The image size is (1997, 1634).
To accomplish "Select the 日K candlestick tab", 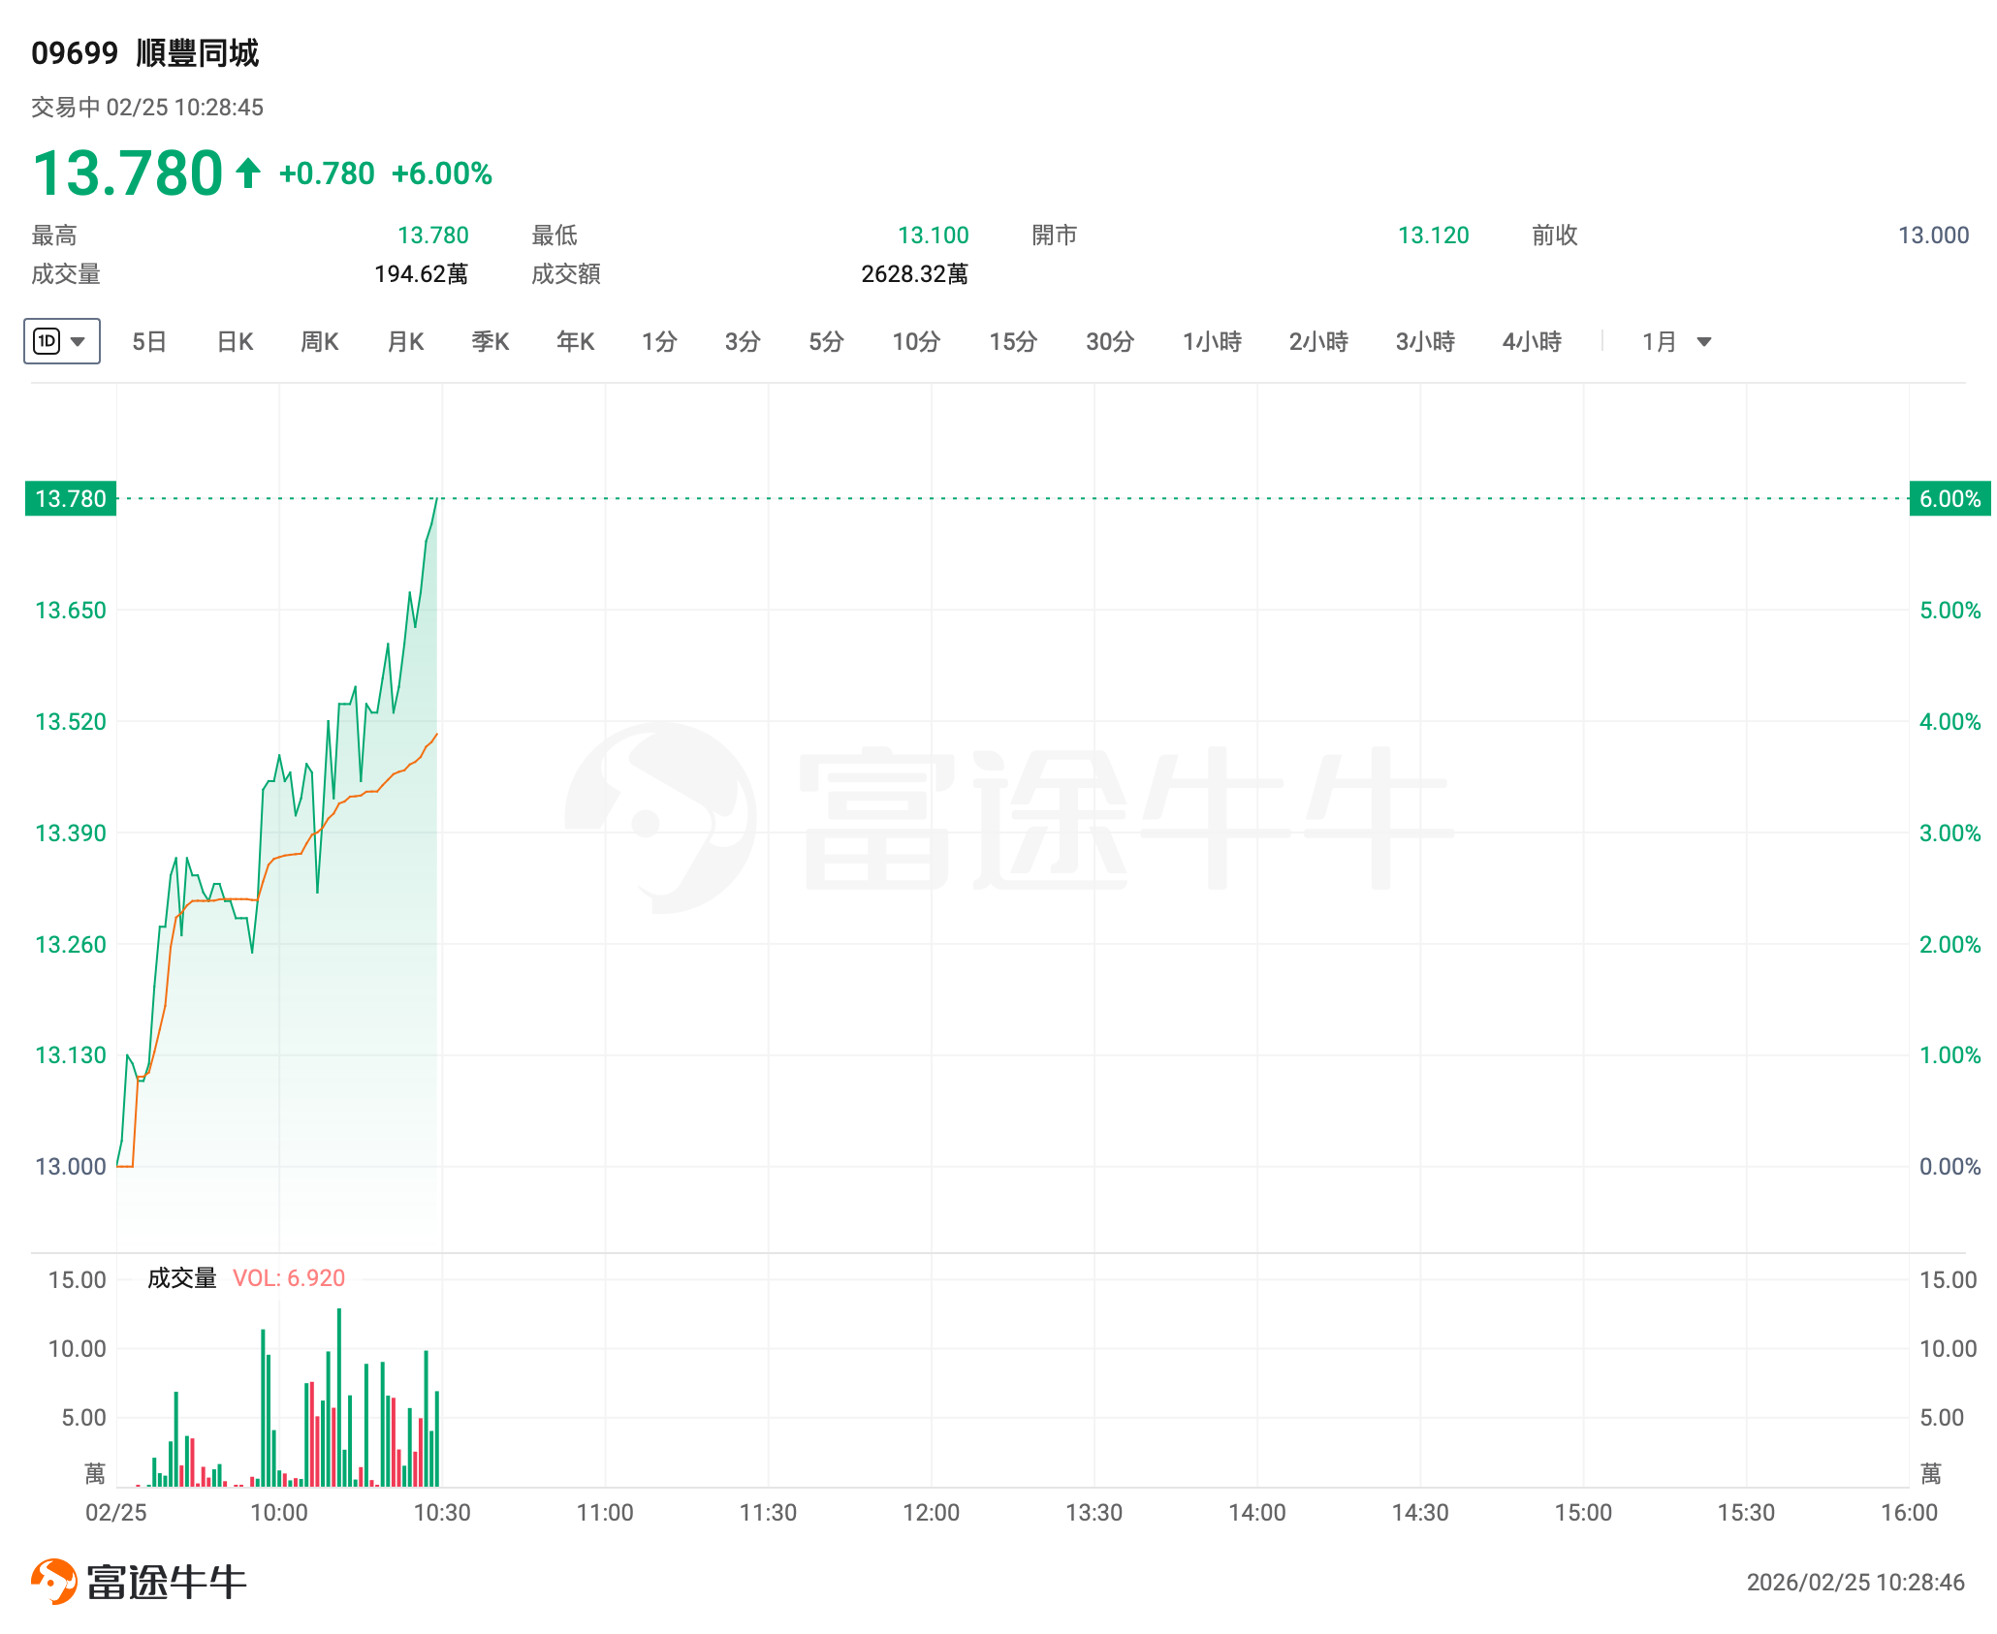I will pyautogui.click(x=235, y=342).
